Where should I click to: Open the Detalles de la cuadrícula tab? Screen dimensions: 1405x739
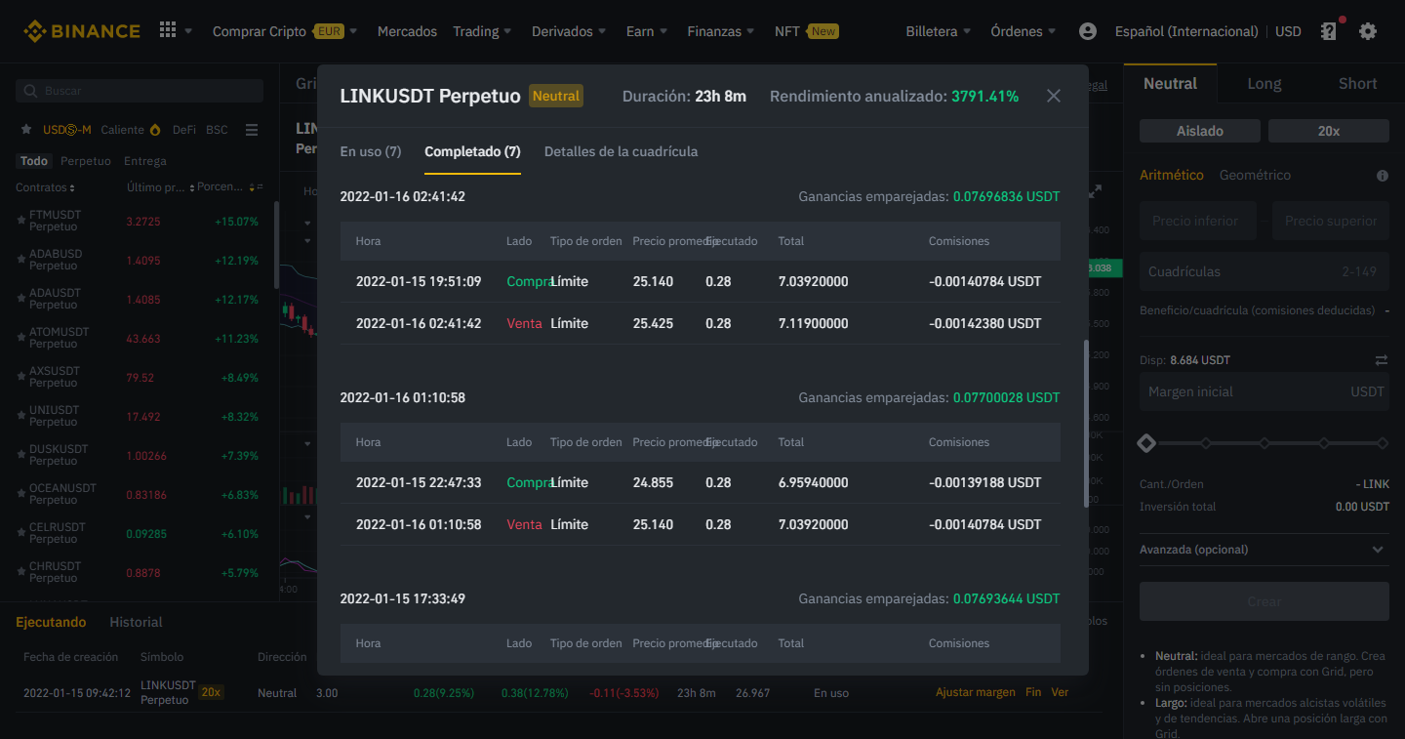coord(621,151)
